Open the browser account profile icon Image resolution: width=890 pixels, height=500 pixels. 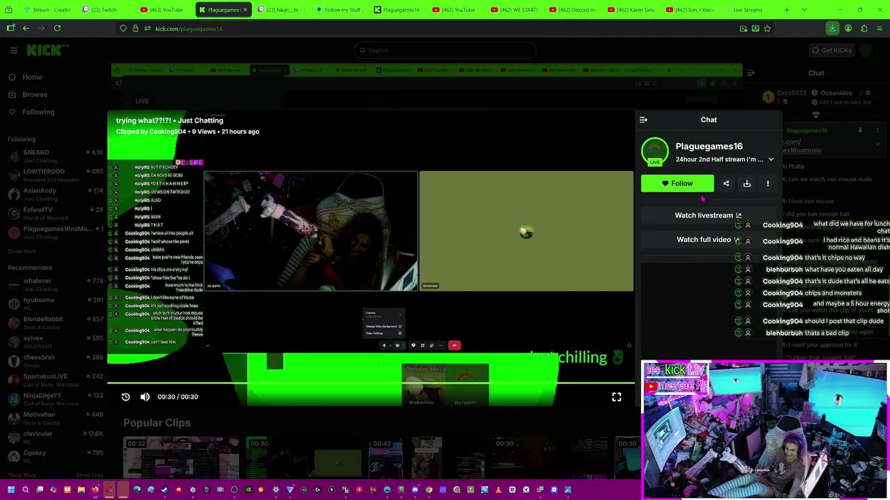(x=848, y=28)
